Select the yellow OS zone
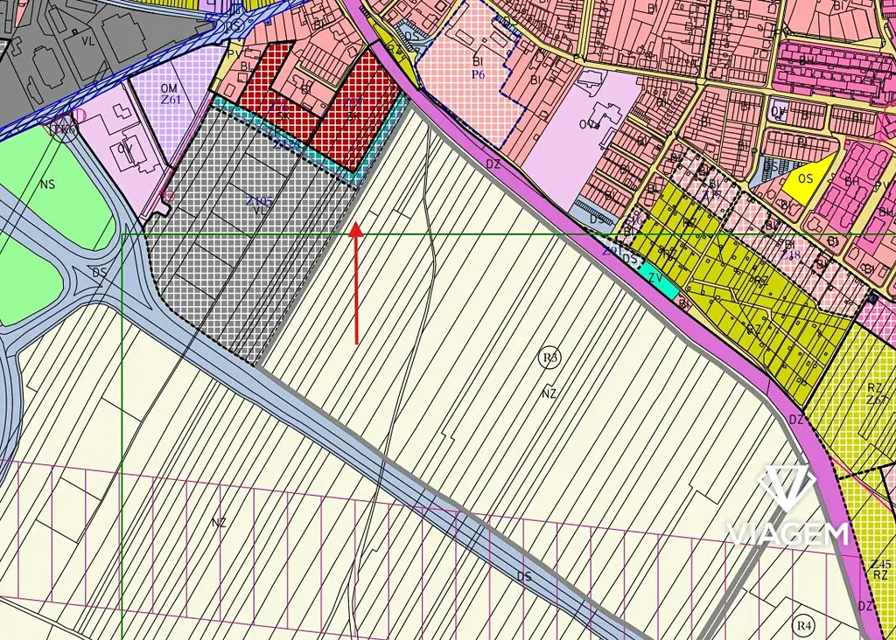896x640 pixels. tap(803, 181)
